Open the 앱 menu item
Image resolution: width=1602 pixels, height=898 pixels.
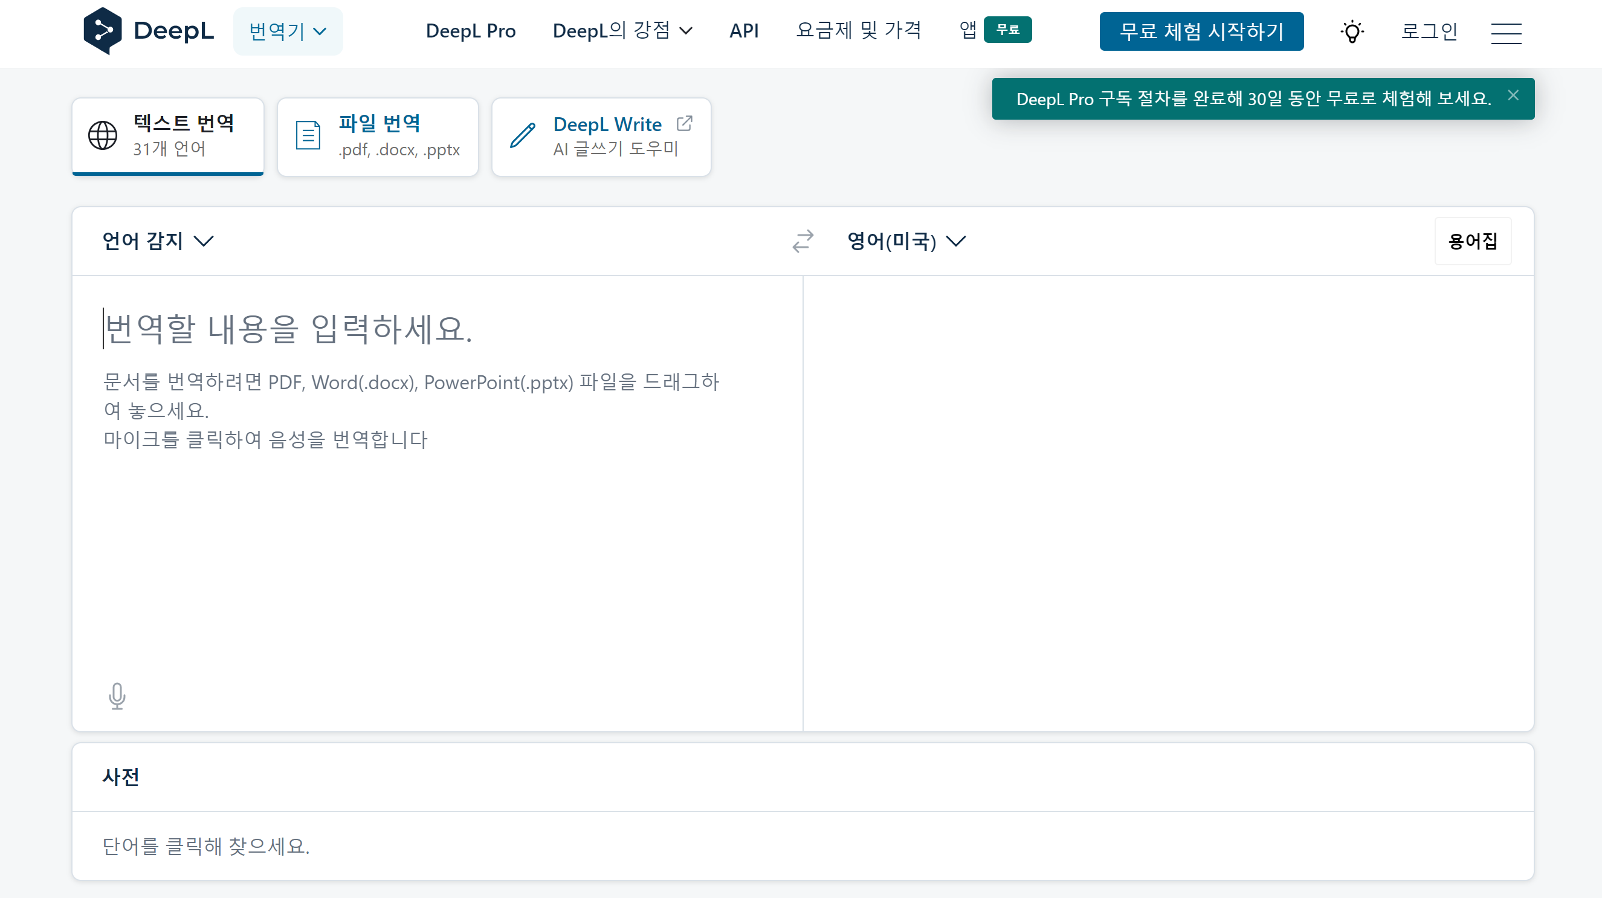(967, 30)
